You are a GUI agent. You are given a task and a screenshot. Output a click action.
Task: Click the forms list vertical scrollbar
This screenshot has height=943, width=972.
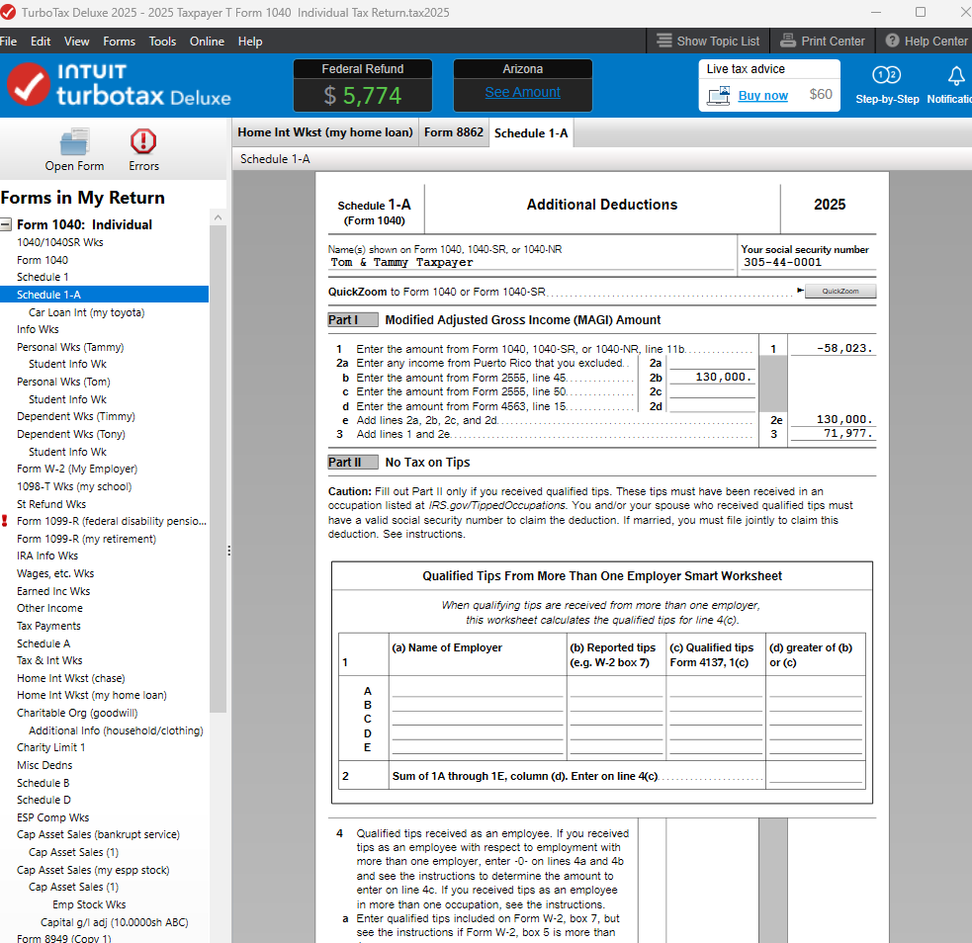(x=218, y=469)
